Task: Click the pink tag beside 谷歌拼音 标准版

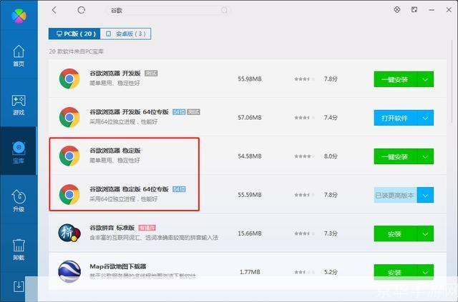Action: click(x=147, y=228)
